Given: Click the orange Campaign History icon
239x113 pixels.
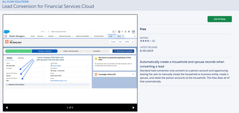Looking at the screenshot, I should (96, 74).
